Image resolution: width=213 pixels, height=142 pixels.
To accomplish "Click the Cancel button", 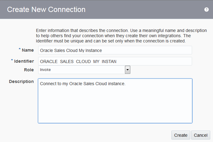I will point(200,135).
